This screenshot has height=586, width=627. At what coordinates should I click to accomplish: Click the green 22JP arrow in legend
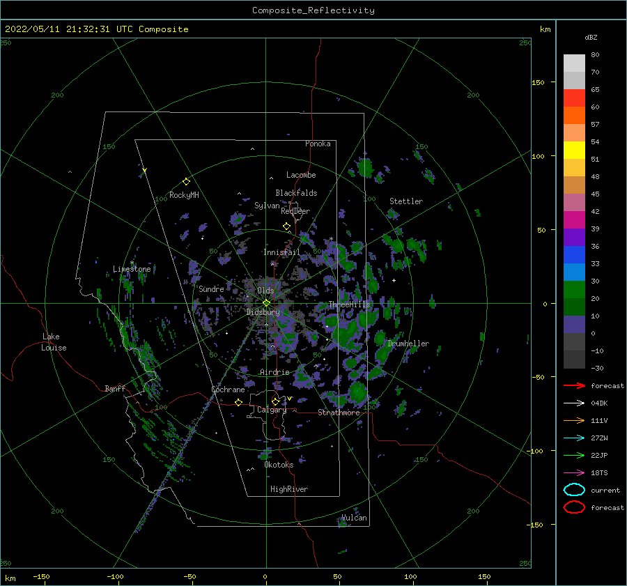[x=574, y=455]
